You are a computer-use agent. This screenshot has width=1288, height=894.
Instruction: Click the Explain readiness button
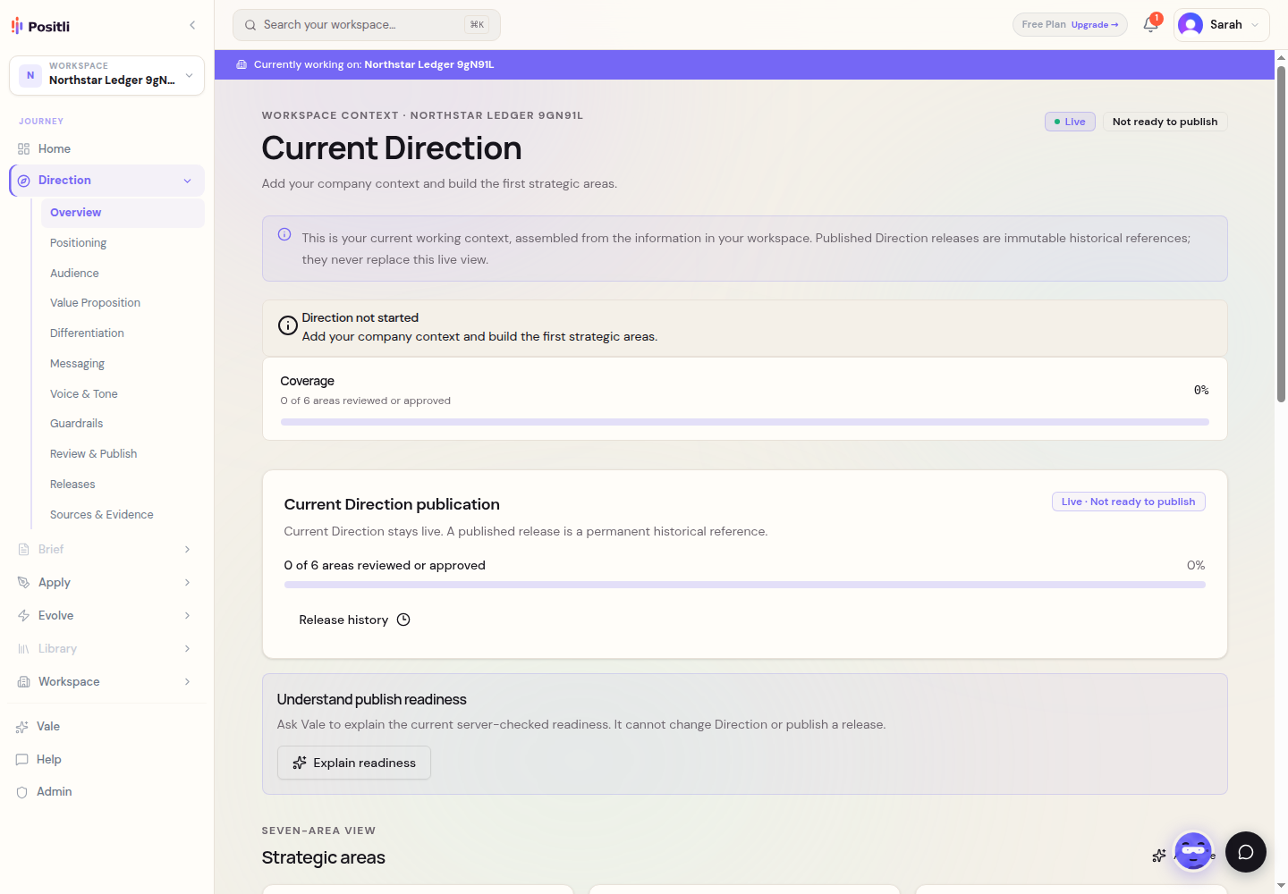(354, 763)
